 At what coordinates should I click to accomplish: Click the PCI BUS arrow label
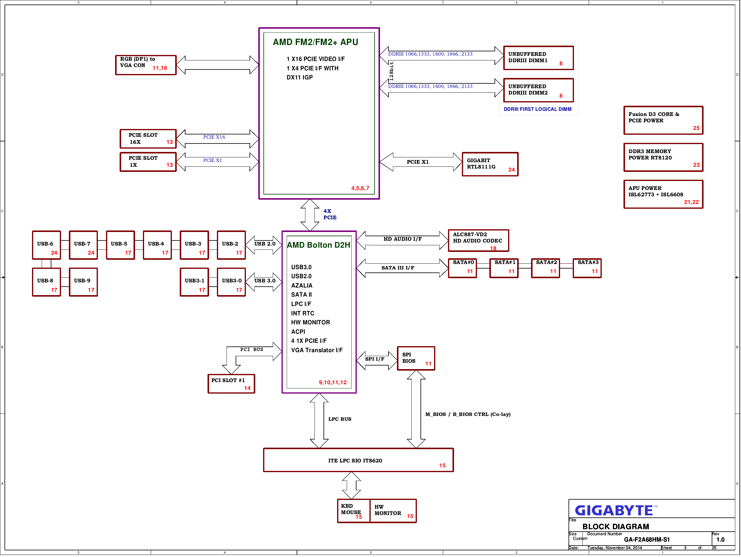click(252, 350)
